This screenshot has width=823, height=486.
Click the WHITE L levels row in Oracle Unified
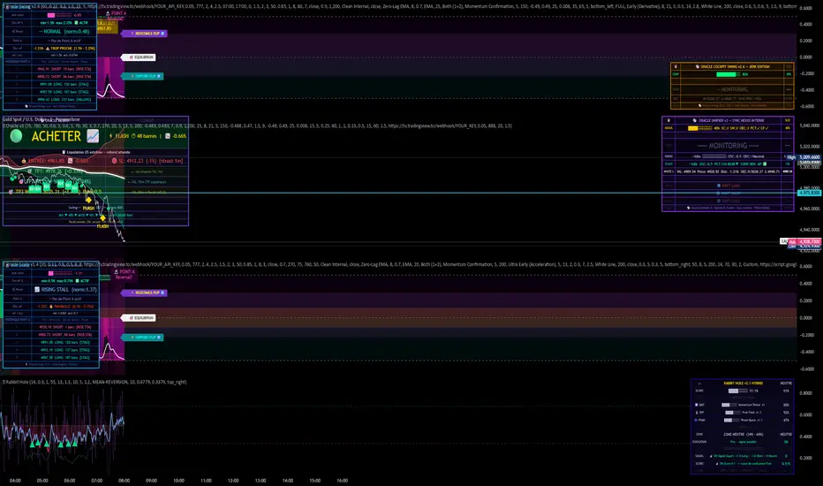[728, 171]
